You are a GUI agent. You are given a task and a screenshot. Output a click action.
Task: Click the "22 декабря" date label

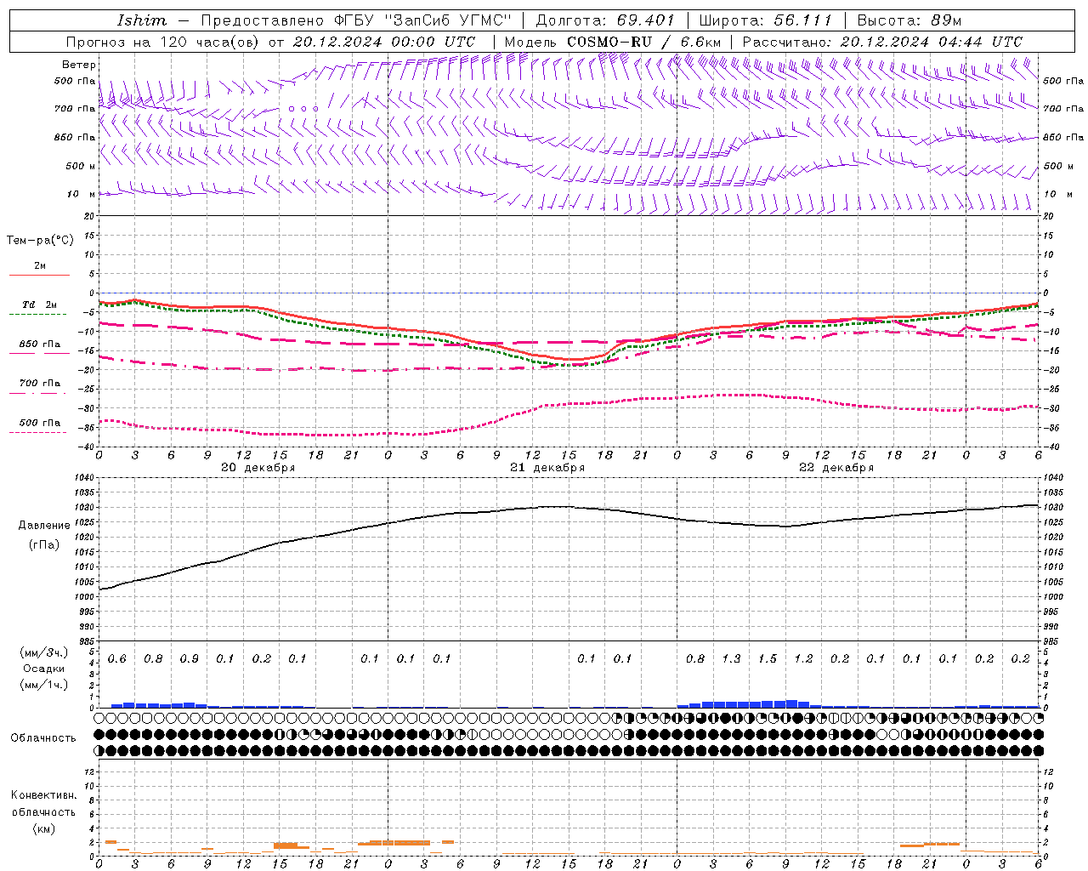click(x=836, y=468)
